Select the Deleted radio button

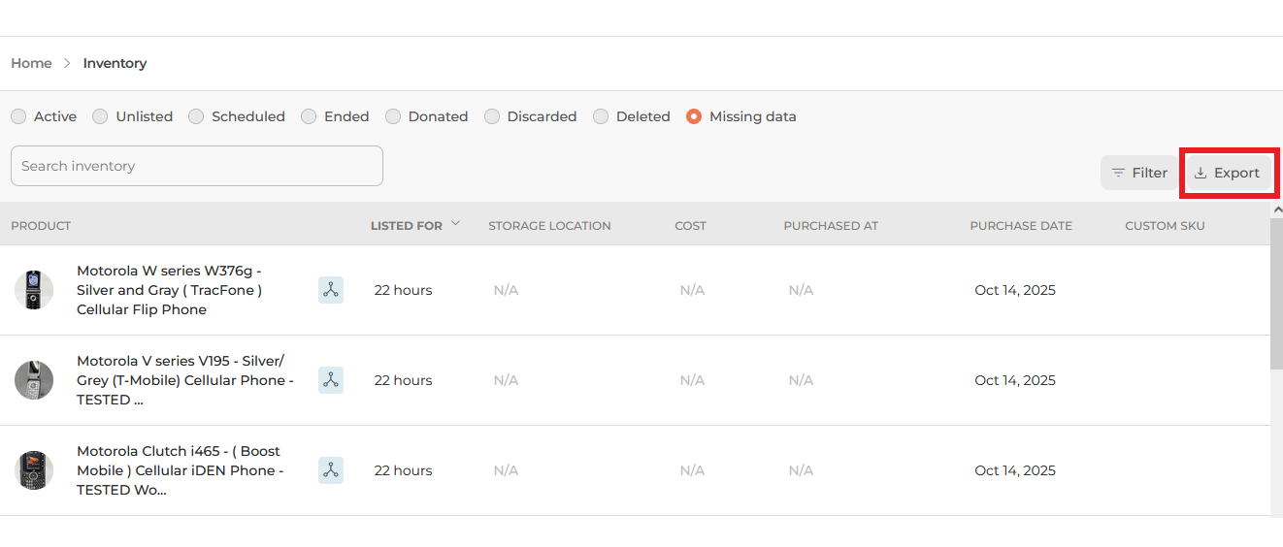[601, 116]
